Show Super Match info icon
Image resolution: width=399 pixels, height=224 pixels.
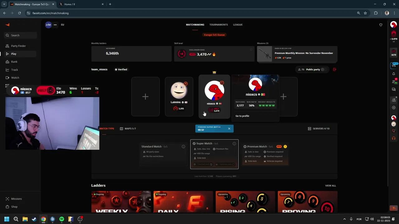234,143
